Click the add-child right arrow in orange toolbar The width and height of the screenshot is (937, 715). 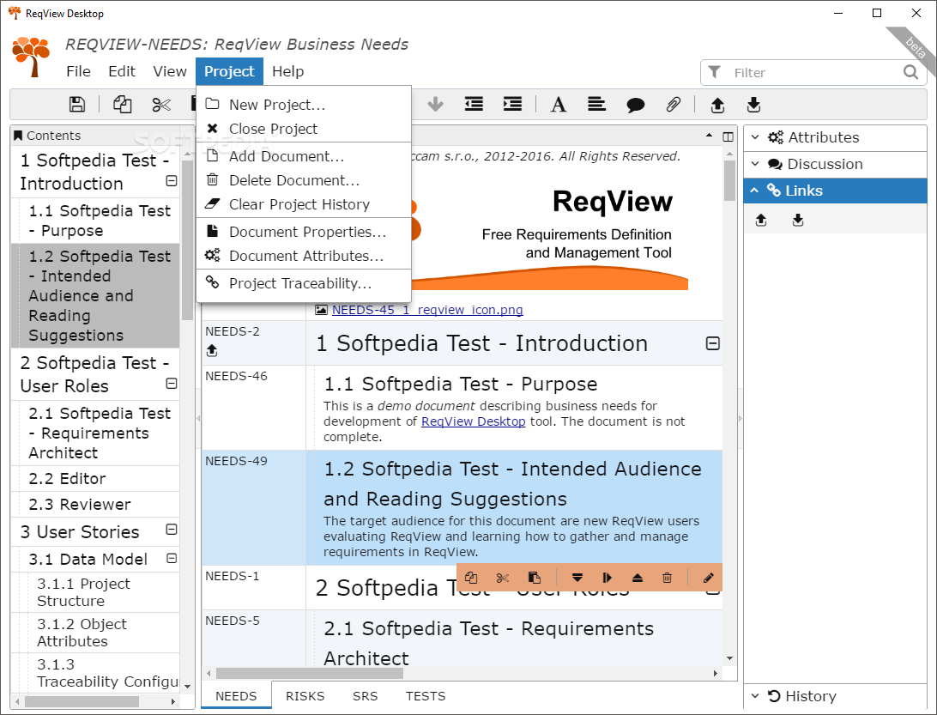click(x=608, y=578)
